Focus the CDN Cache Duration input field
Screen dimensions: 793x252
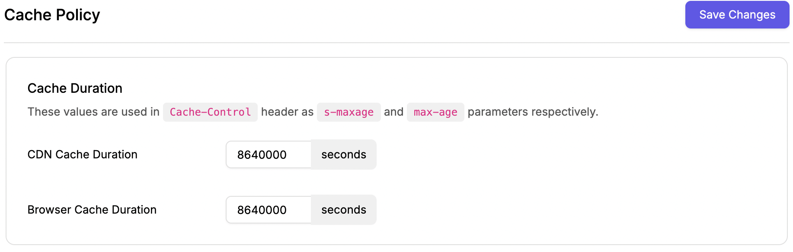click(269, 154)
